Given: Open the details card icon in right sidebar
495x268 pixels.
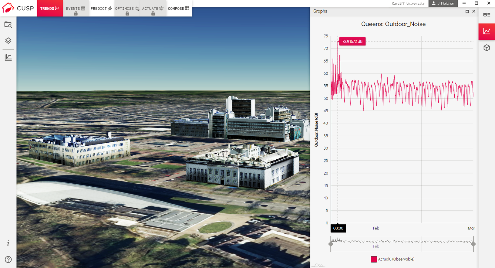Looking at the screenshot, I should (x=487, y=15).
